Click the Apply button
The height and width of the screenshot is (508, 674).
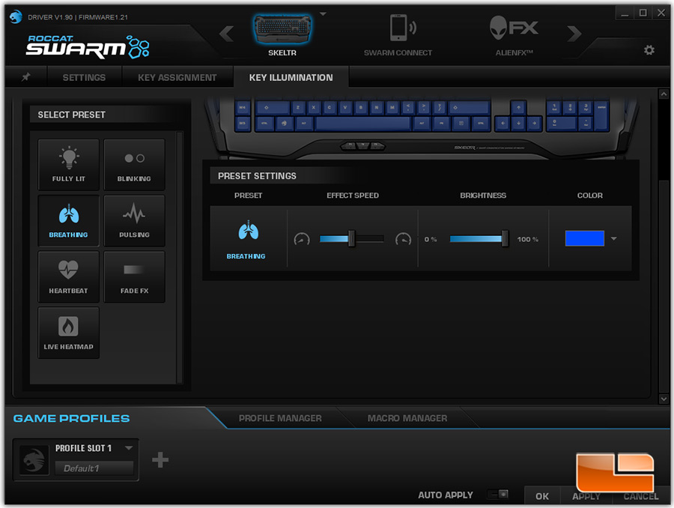pyautogui.click(x=586, y=496)
